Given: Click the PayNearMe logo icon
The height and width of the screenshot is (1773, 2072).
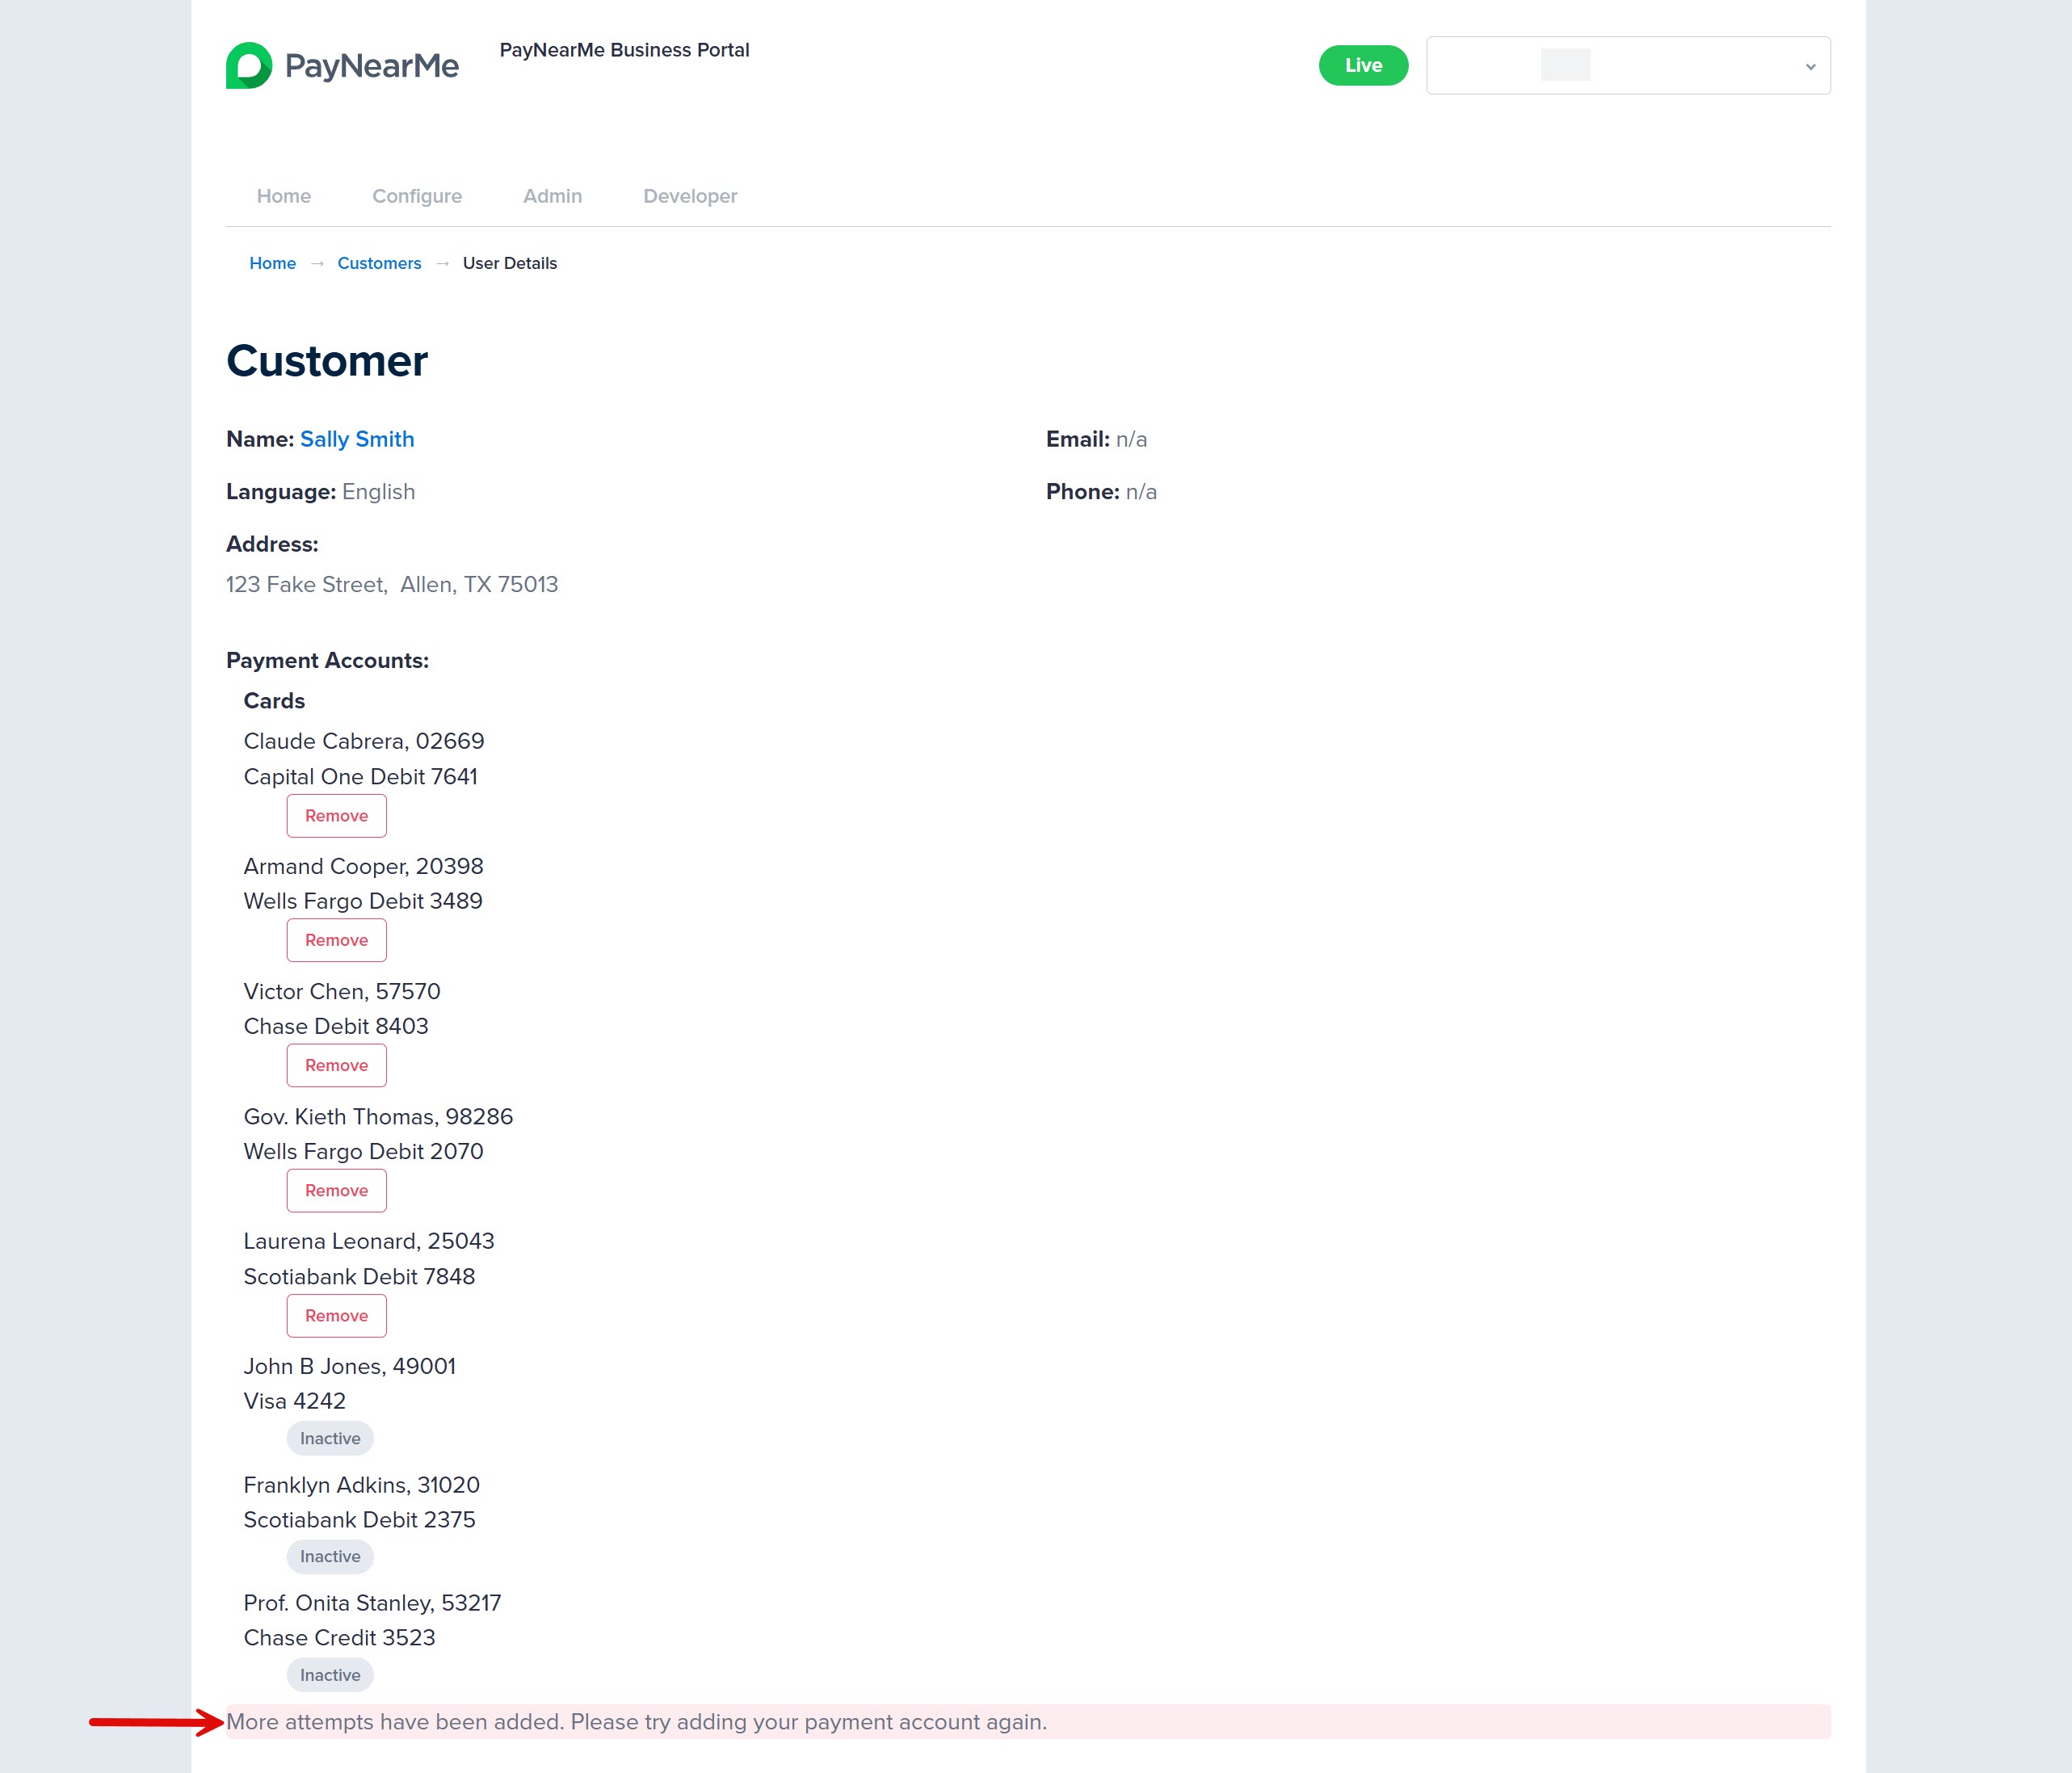Looking at the screenshot, I should (249, 66).
